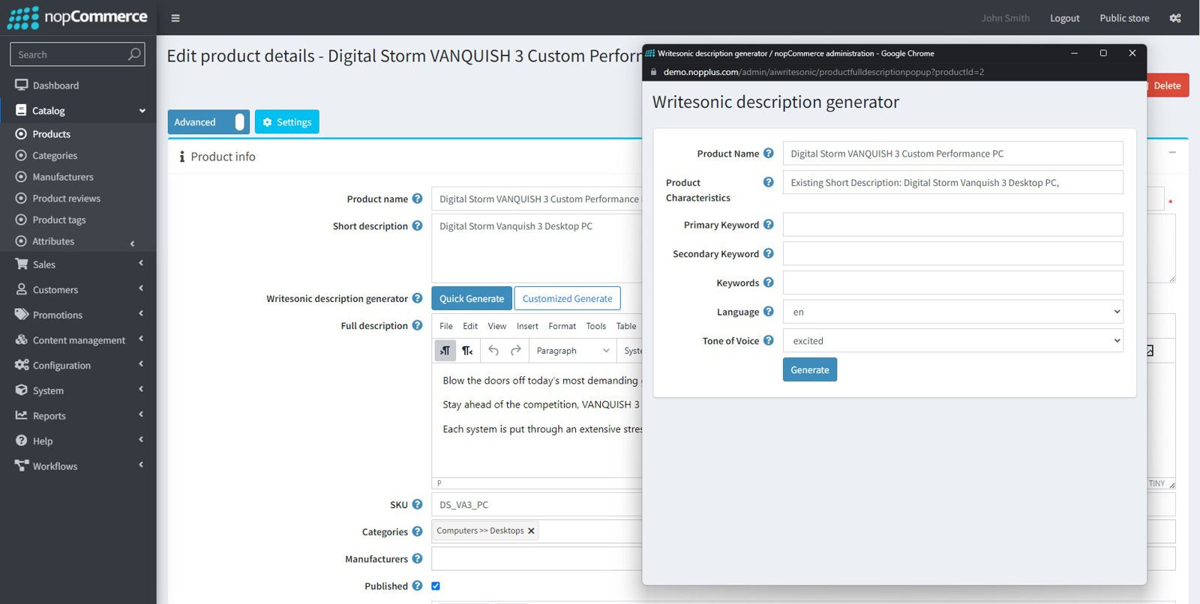Open the Language dropdown in popup

click(x=952, y=312)
